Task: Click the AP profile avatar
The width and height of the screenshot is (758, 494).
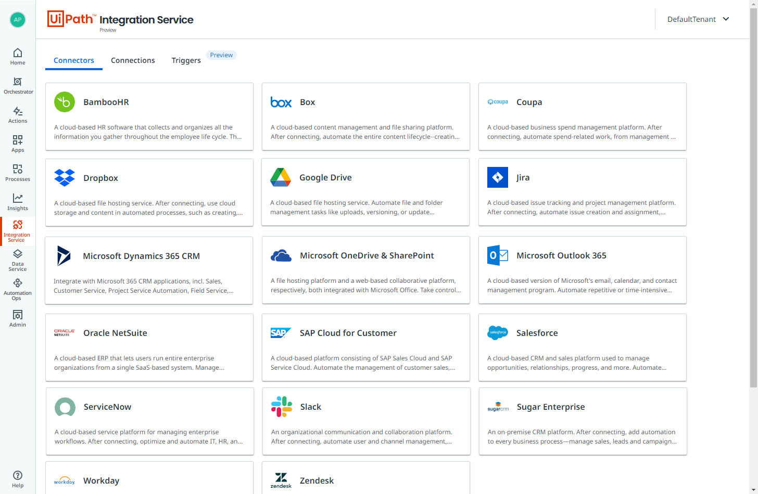Action: (17, 19)
